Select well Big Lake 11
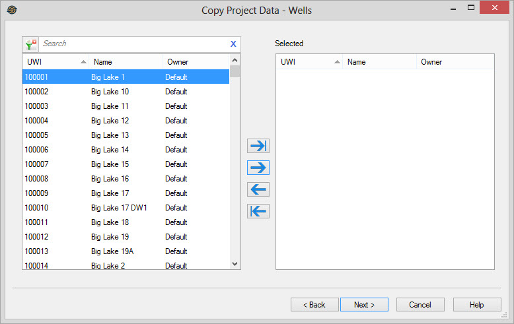This screenshot has height=324, width=514. click(x=126, y=106)
